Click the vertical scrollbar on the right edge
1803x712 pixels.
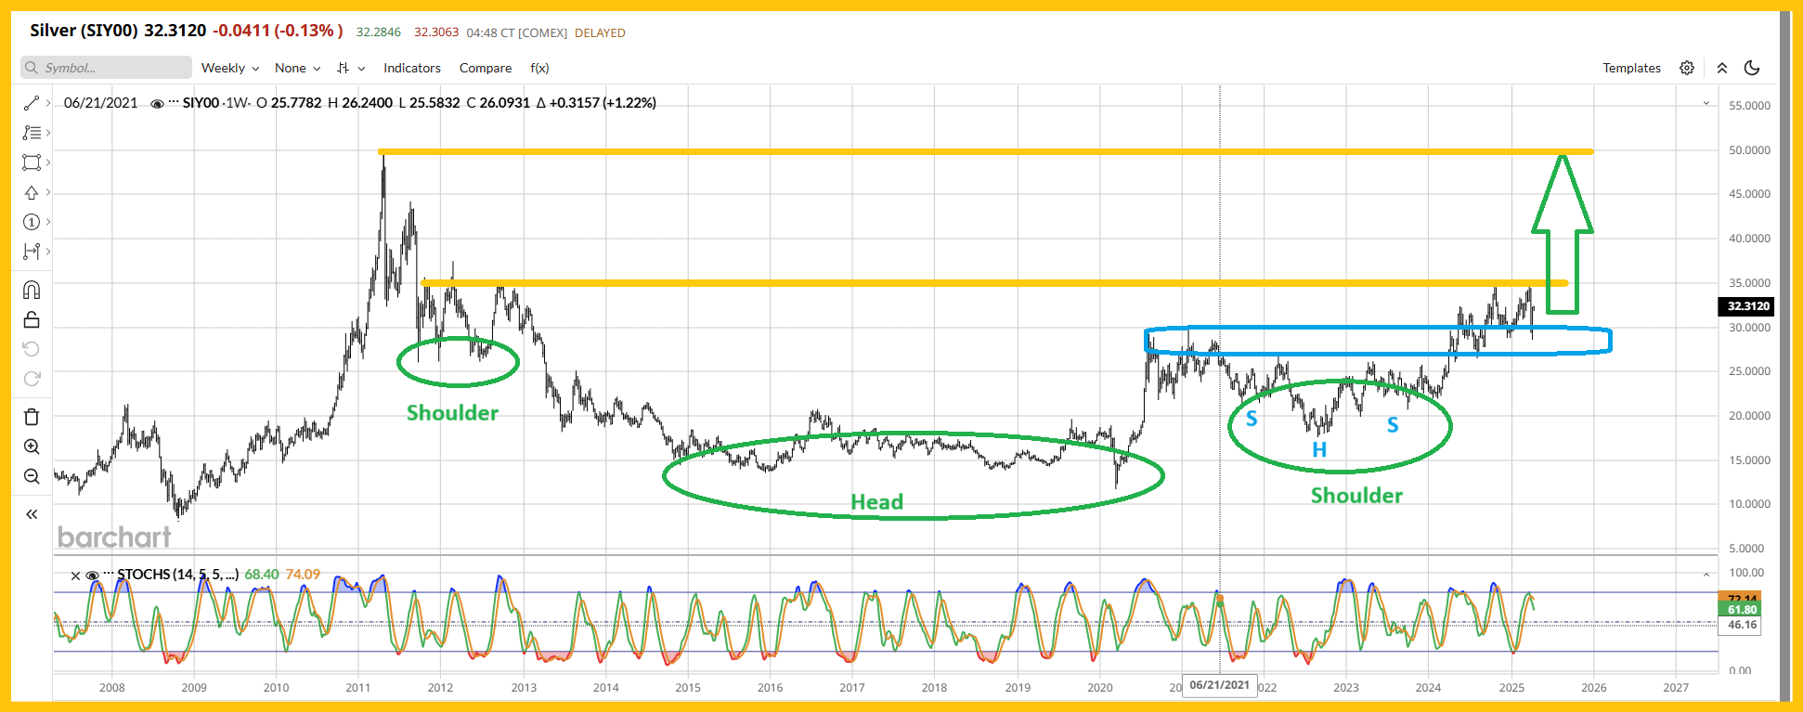point(1784,356)
